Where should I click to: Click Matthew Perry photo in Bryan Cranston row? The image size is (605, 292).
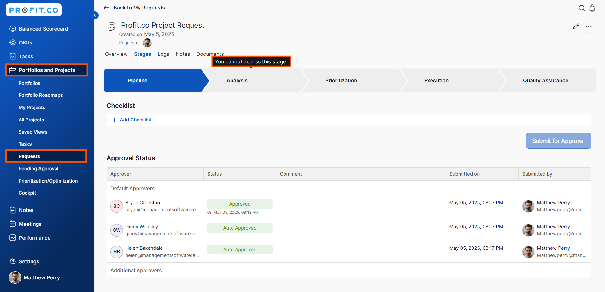[528, 206]
